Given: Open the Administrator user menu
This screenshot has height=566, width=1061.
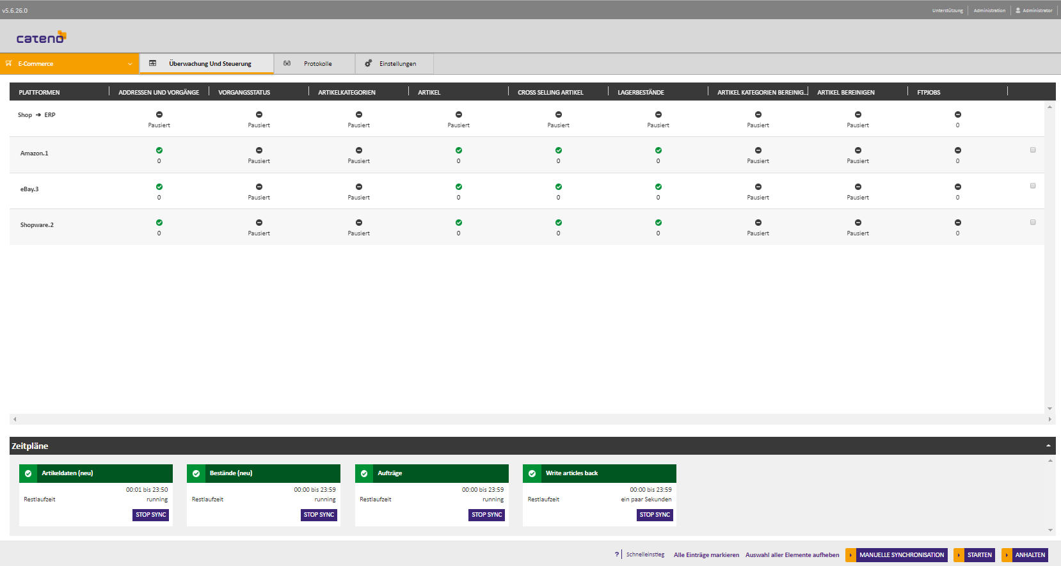Looking at the screenshot, I should click(1034, 10).
